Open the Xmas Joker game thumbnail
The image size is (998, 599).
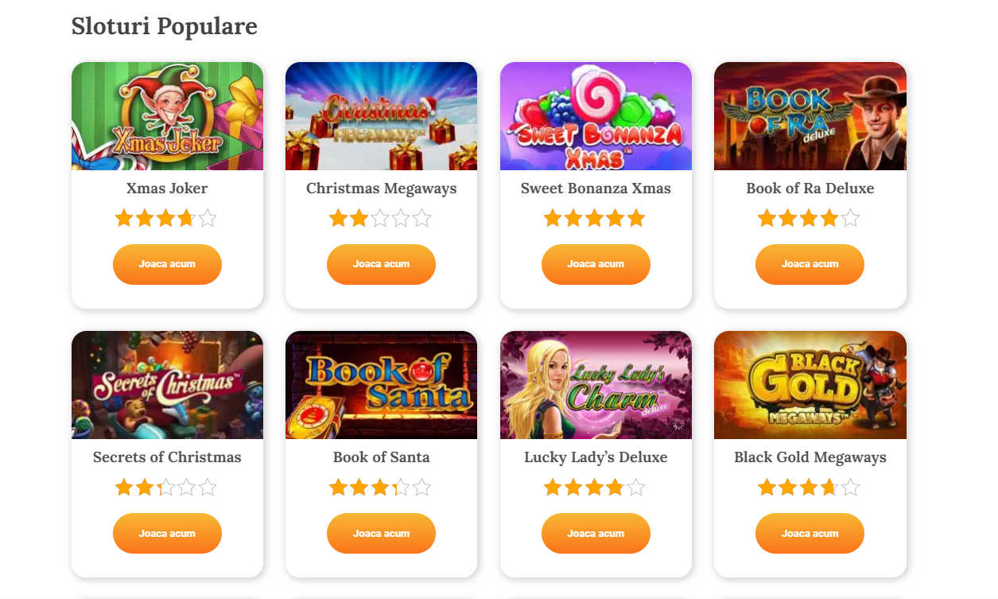pyautogui.click(x=167, y=116)
